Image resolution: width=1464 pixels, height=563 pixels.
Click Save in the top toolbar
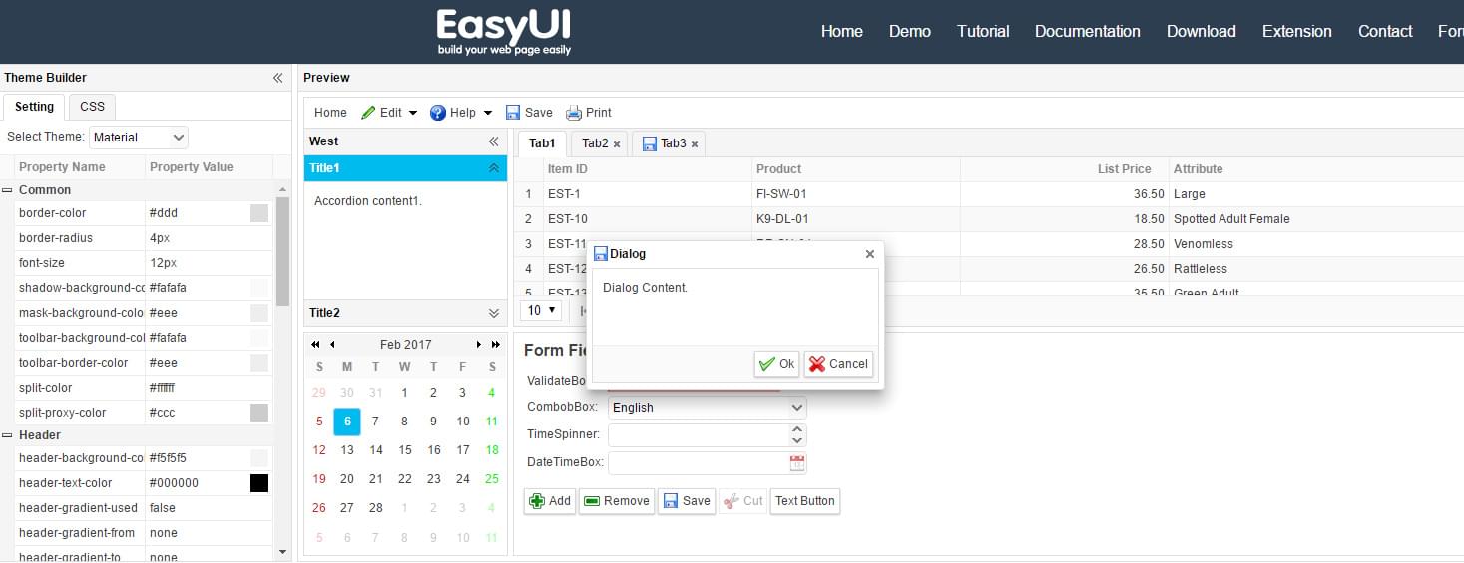529,113
